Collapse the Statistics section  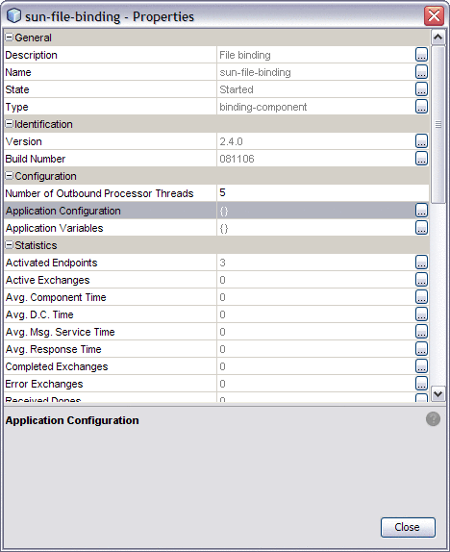(10, 244)
